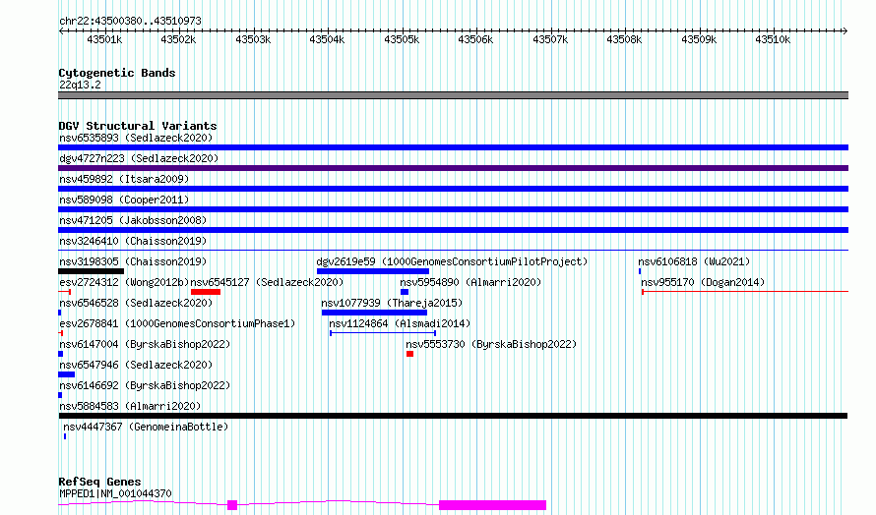This screenshot has width=876, height=515.
Task: Click MPPED1|NM_001044370 gene label
Action: coord(115,493)
